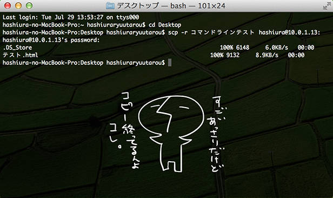Viewport: 333px width, 198px height.
Task: Click the 6.0KB/s transfer speed
Action: coord(277,48)
